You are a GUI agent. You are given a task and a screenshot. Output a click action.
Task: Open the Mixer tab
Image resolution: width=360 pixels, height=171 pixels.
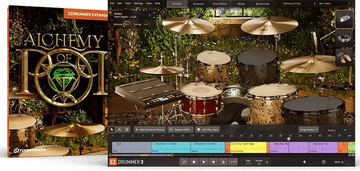(x=241, y=4)
